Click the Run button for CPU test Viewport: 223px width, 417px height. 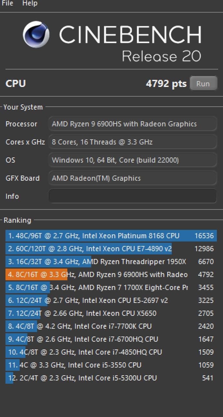pyautogui.click(x=203, y=84)
